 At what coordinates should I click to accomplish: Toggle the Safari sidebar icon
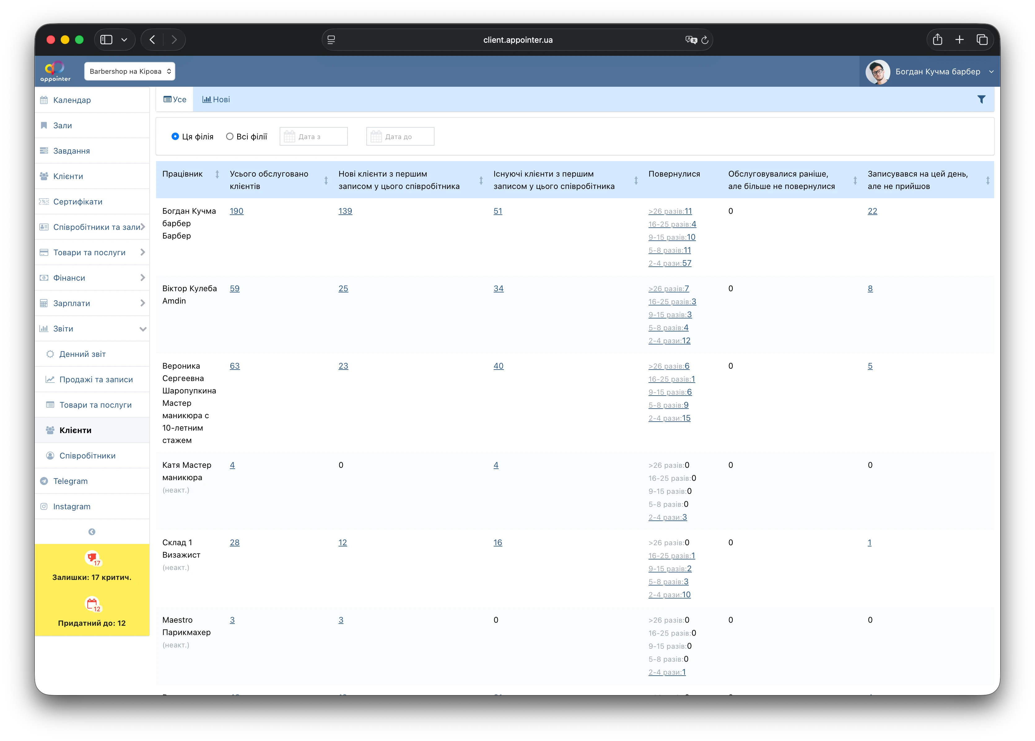coord(106,40)
